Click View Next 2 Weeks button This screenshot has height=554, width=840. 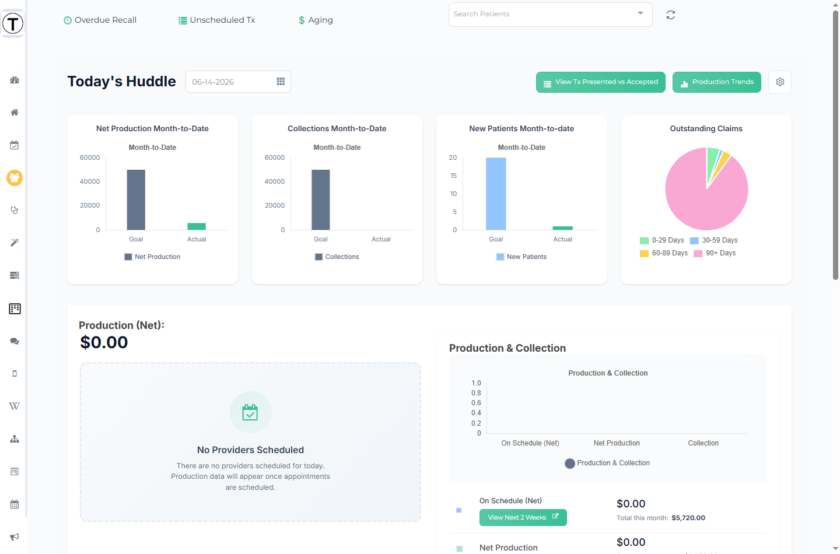[523, 518]
